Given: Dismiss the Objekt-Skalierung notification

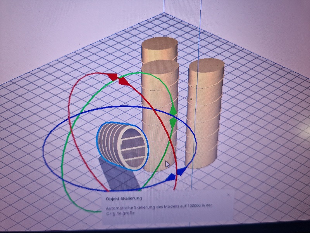Looking at the screenshot, I should click(x=228, y=193).
